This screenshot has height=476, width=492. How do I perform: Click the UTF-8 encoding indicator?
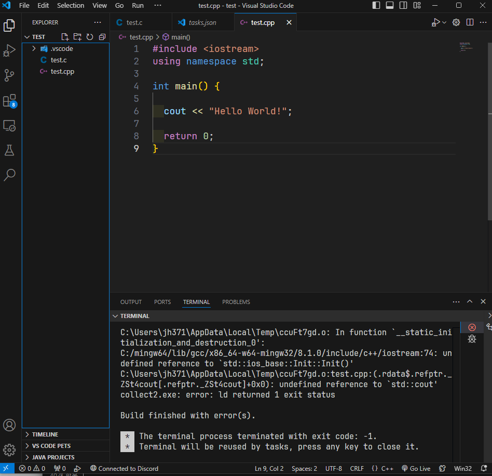[x=333, y=468]
